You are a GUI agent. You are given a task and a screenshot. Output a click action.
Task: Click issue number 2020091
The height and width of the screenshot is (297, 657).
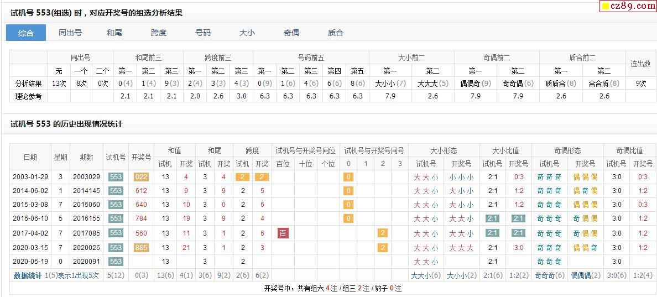tap(87, 262)
